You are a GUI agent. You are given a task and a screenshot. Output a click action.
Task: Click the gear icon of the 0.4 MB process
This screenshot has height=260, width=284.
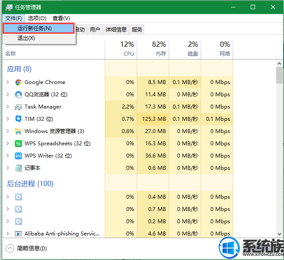18,197
